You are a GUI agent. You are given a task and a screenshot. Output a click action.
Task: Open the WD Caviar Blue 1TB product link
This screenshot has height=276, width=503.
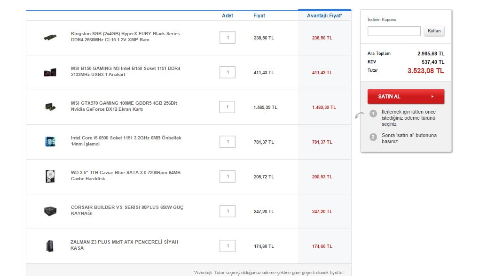tap(126, 176)
